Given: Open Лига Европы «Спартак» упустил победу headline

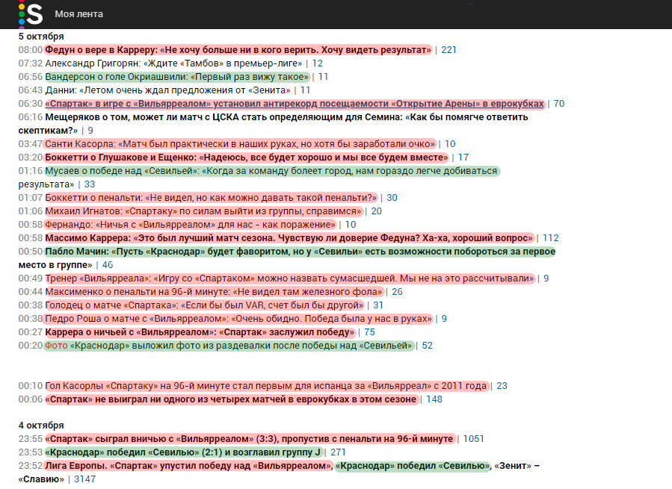Looking at the screenshot, I should [x=279, y=473].
